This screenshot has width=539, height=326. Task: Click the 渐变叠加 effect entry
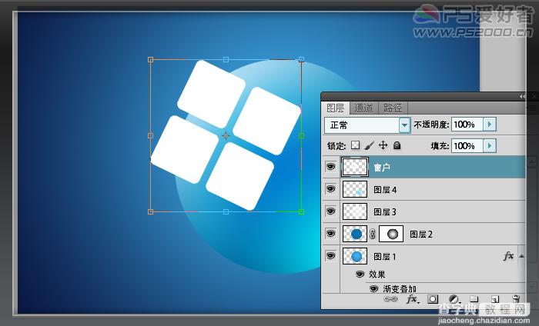click(x=400, y=289)
